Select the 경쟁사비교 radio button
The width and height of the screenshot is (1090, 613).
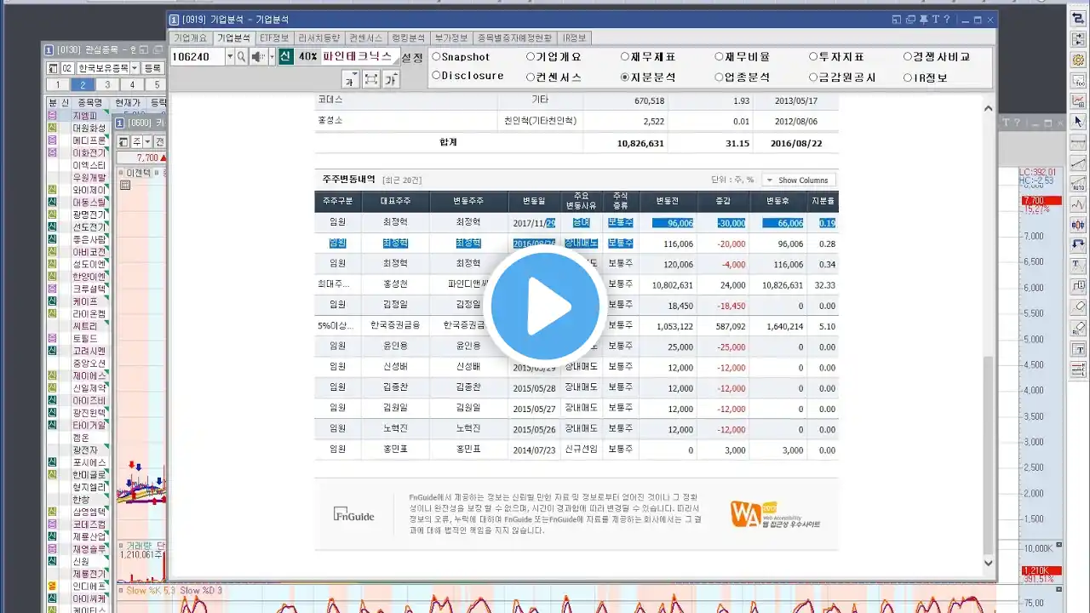coord(908,57)
